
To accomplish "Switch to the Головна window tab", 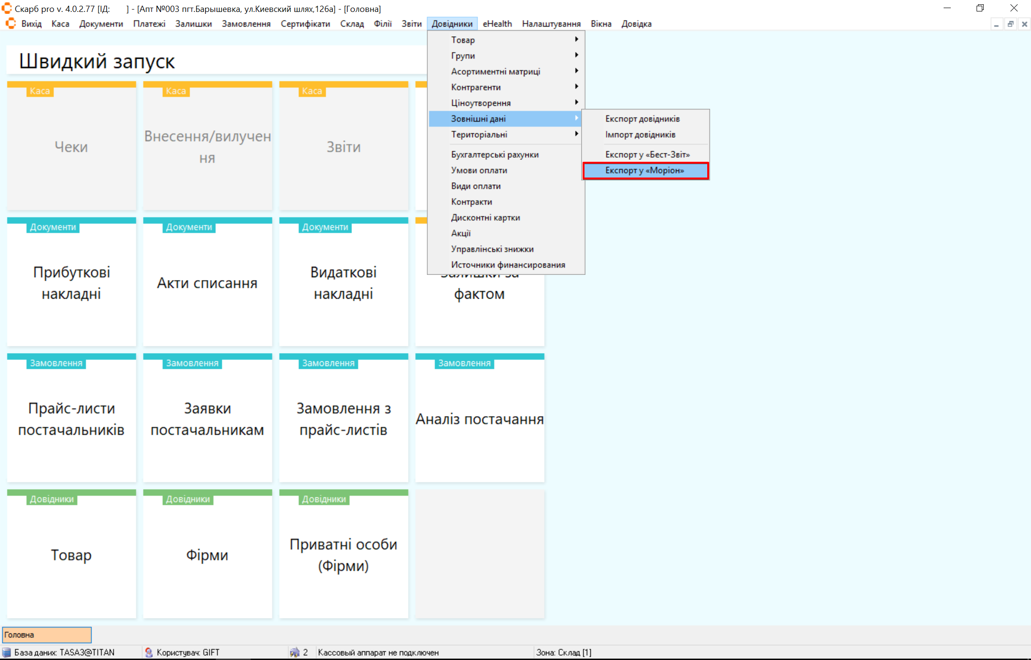I will 47,635.
